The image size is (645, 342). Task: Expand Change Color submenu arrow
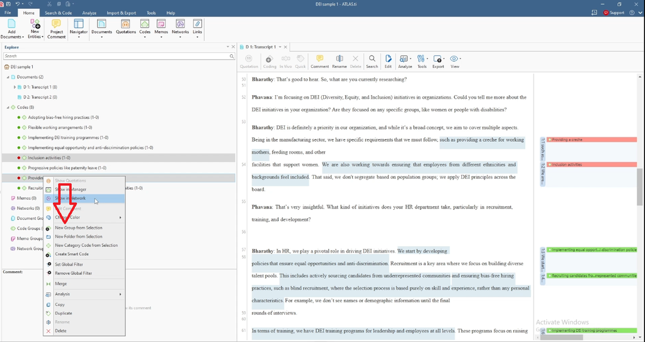coord(120,217)
